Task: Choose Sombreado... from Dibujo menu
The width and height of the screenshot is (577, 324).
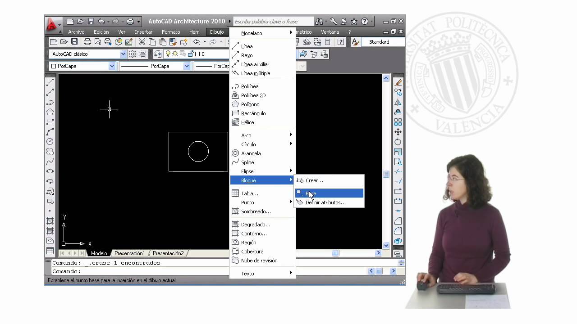Action: coord(262,211)
